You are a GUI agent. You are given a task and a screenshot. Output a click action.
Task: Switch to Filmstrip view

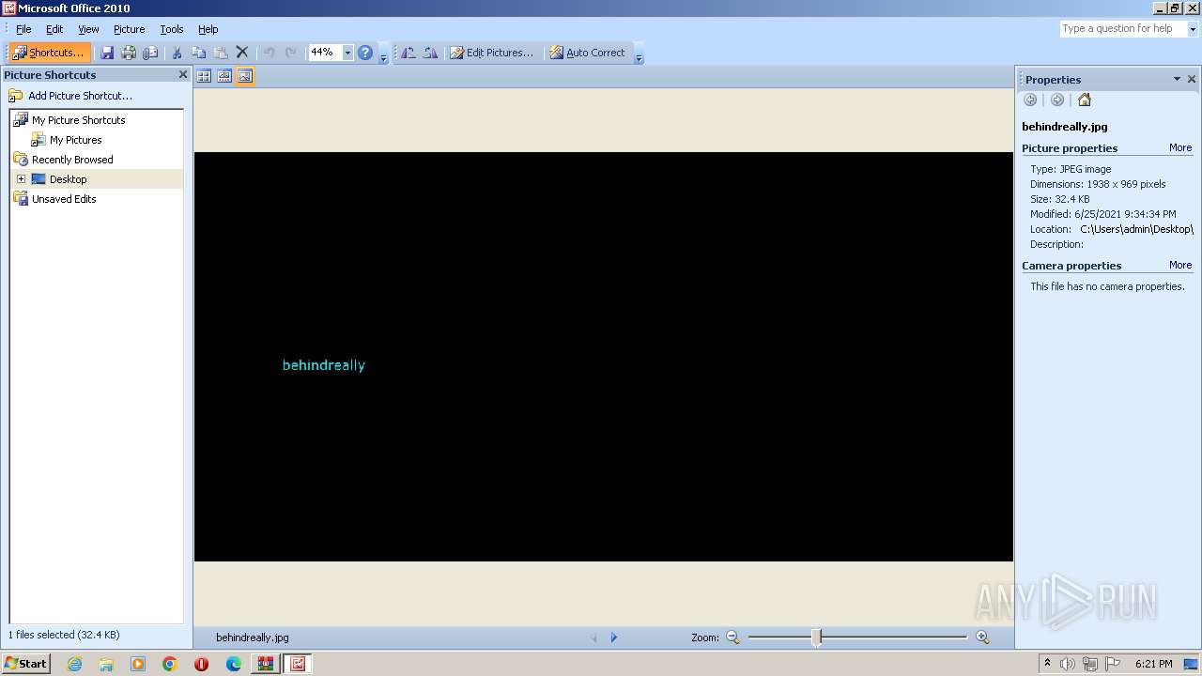pyautogui.click(x=224, y=76)
